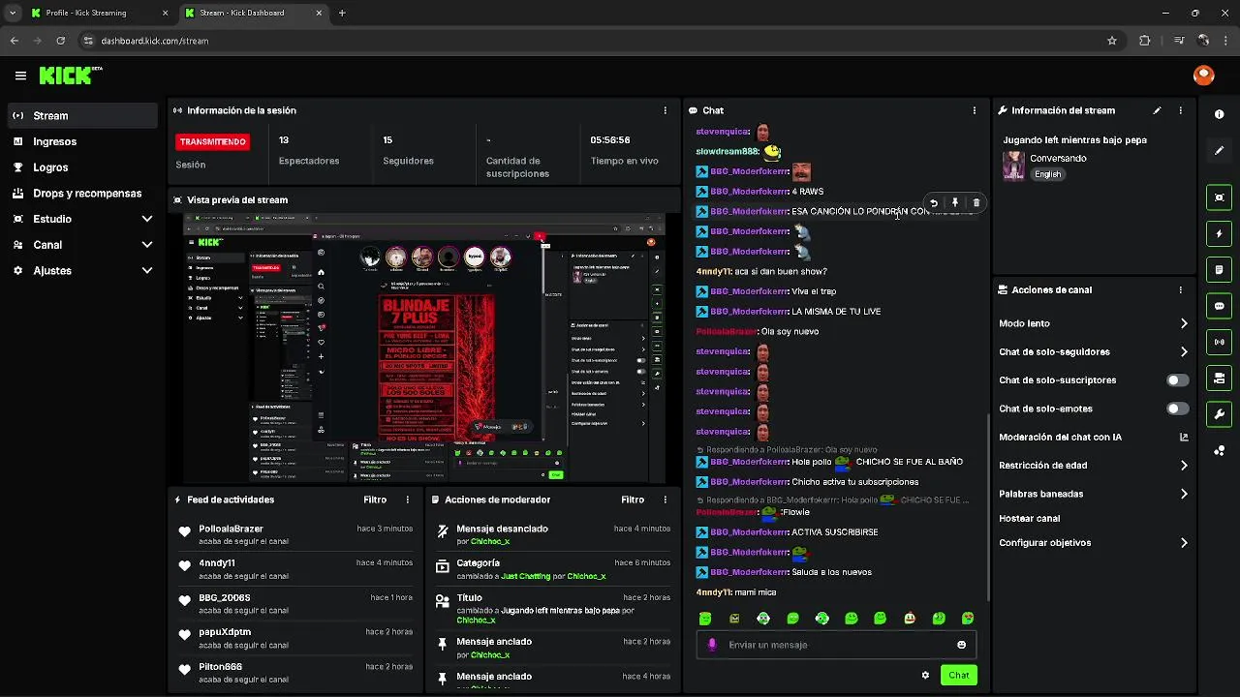
Task: Toggle the chat bubble widget icon in rail
Action: pyautogui.click(x=1219, y=306)
